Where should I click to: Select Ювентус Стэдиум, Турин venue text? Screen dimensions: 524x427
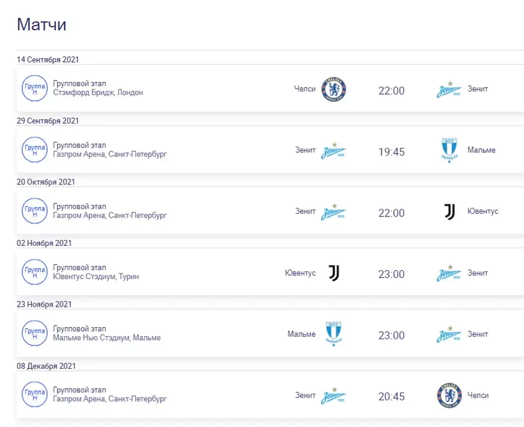pos(96,277)
